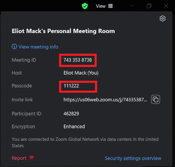The image size is (175, 167).
Task: Restore down the Zoom window
Action: click(149, 6)
